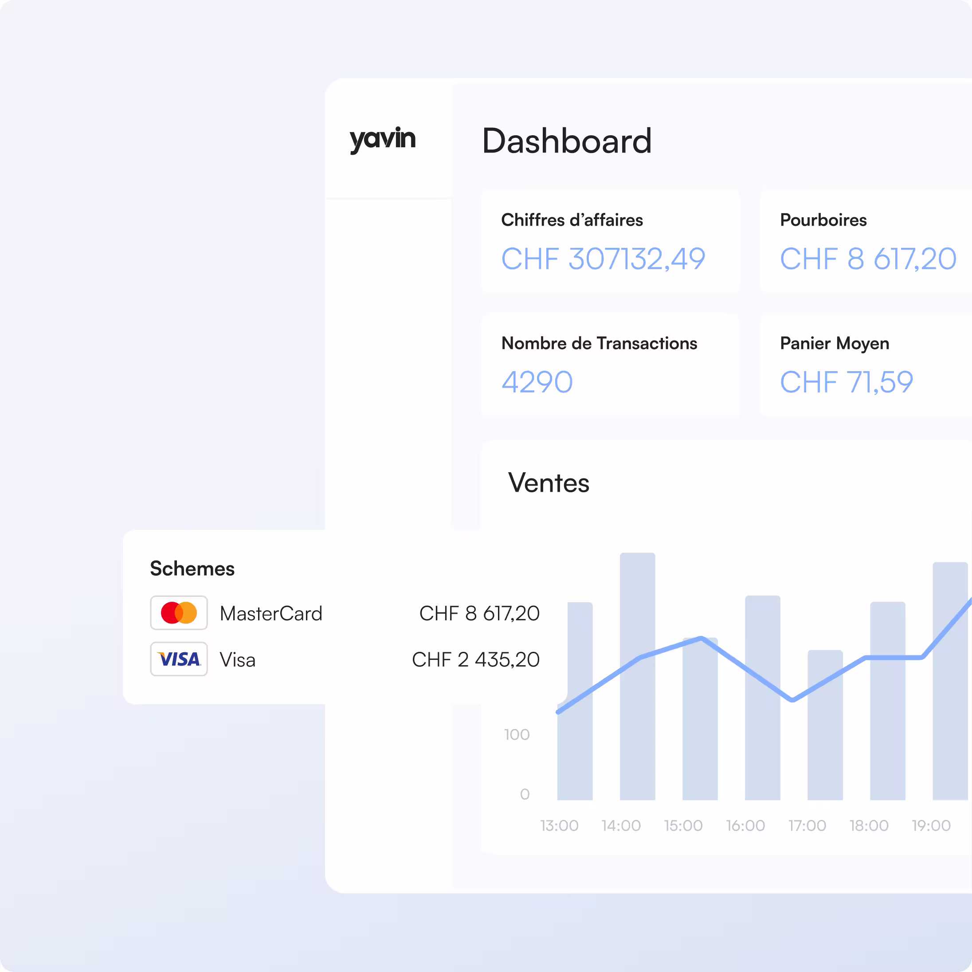Select the Visa amount CHF 2 435,20
972x972 pixels.
point(475,659)
